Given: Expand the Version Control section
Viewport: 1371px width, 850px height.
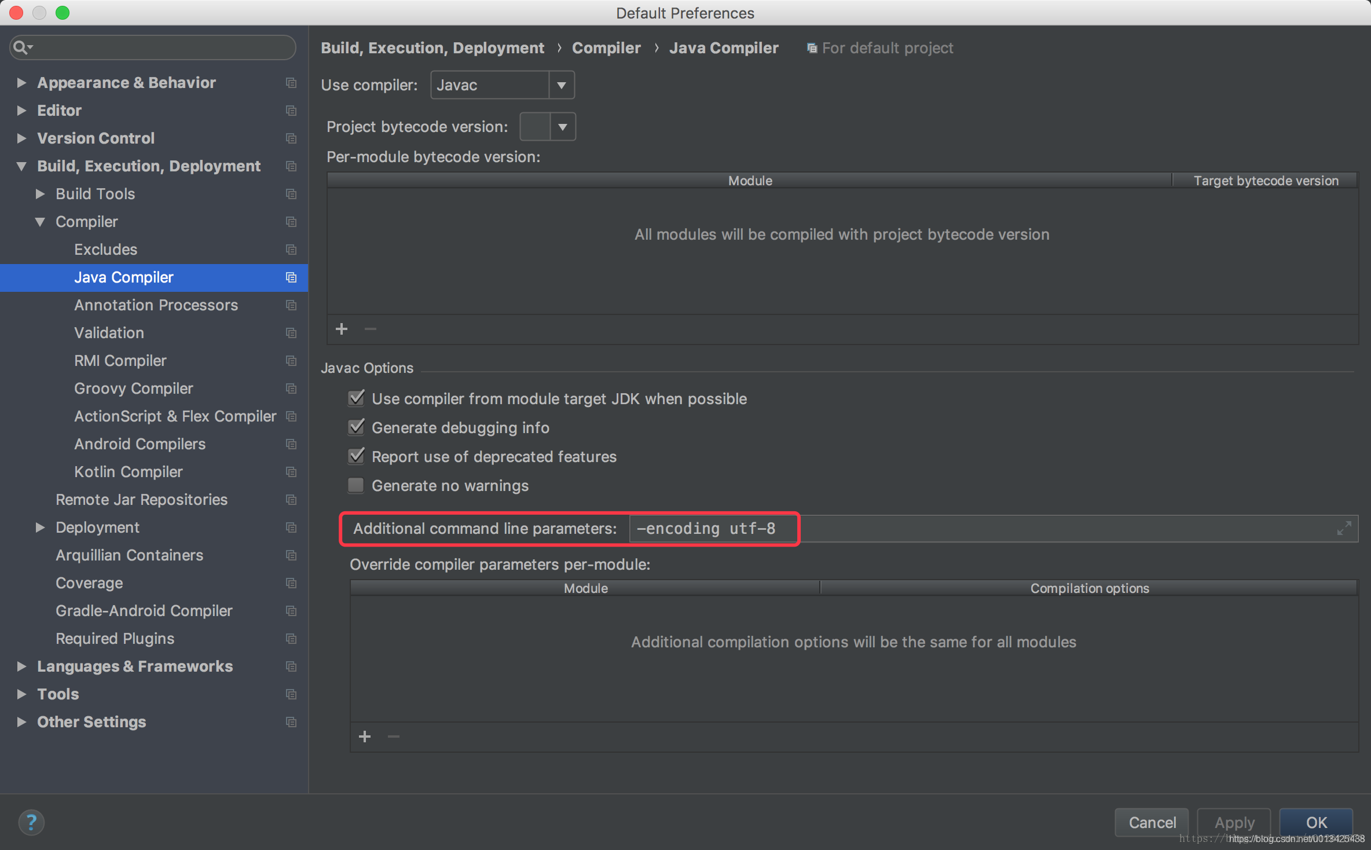Looking at the screenshot, I should tap(21, 138).
